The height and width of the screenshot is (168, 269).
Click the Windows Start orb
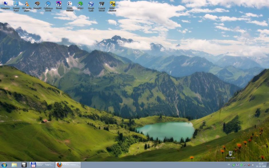4,165
